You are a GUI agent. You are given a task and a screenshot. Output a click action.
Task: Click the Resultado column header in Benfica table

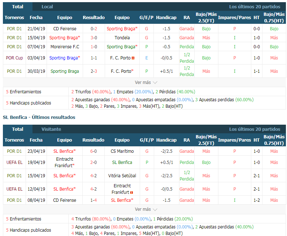point(94,140)
